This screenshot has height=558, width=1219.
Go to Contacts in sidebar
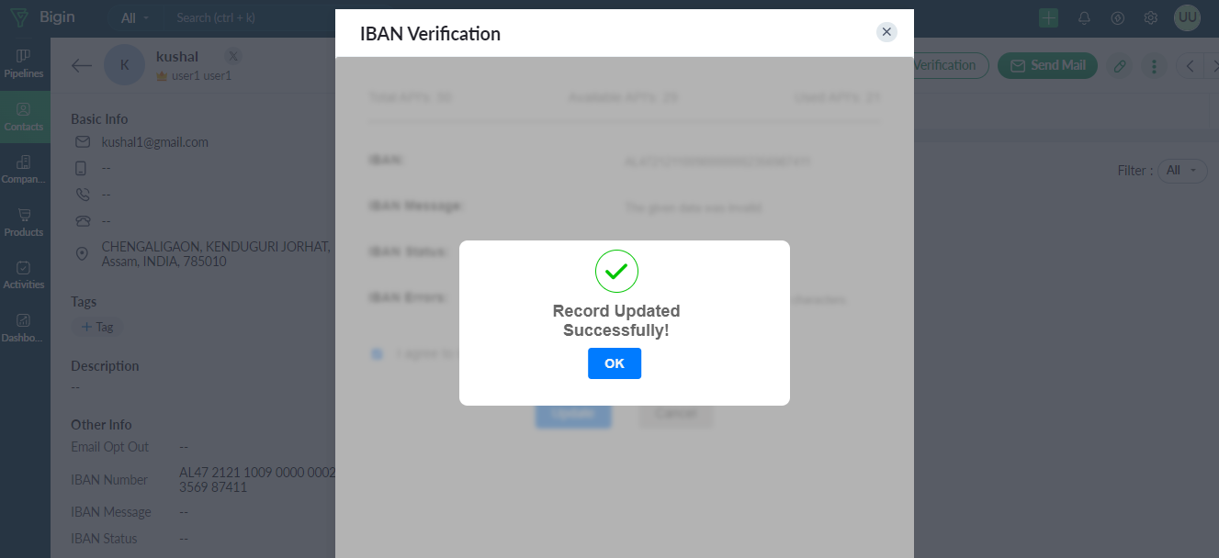[x=24, y=117]
